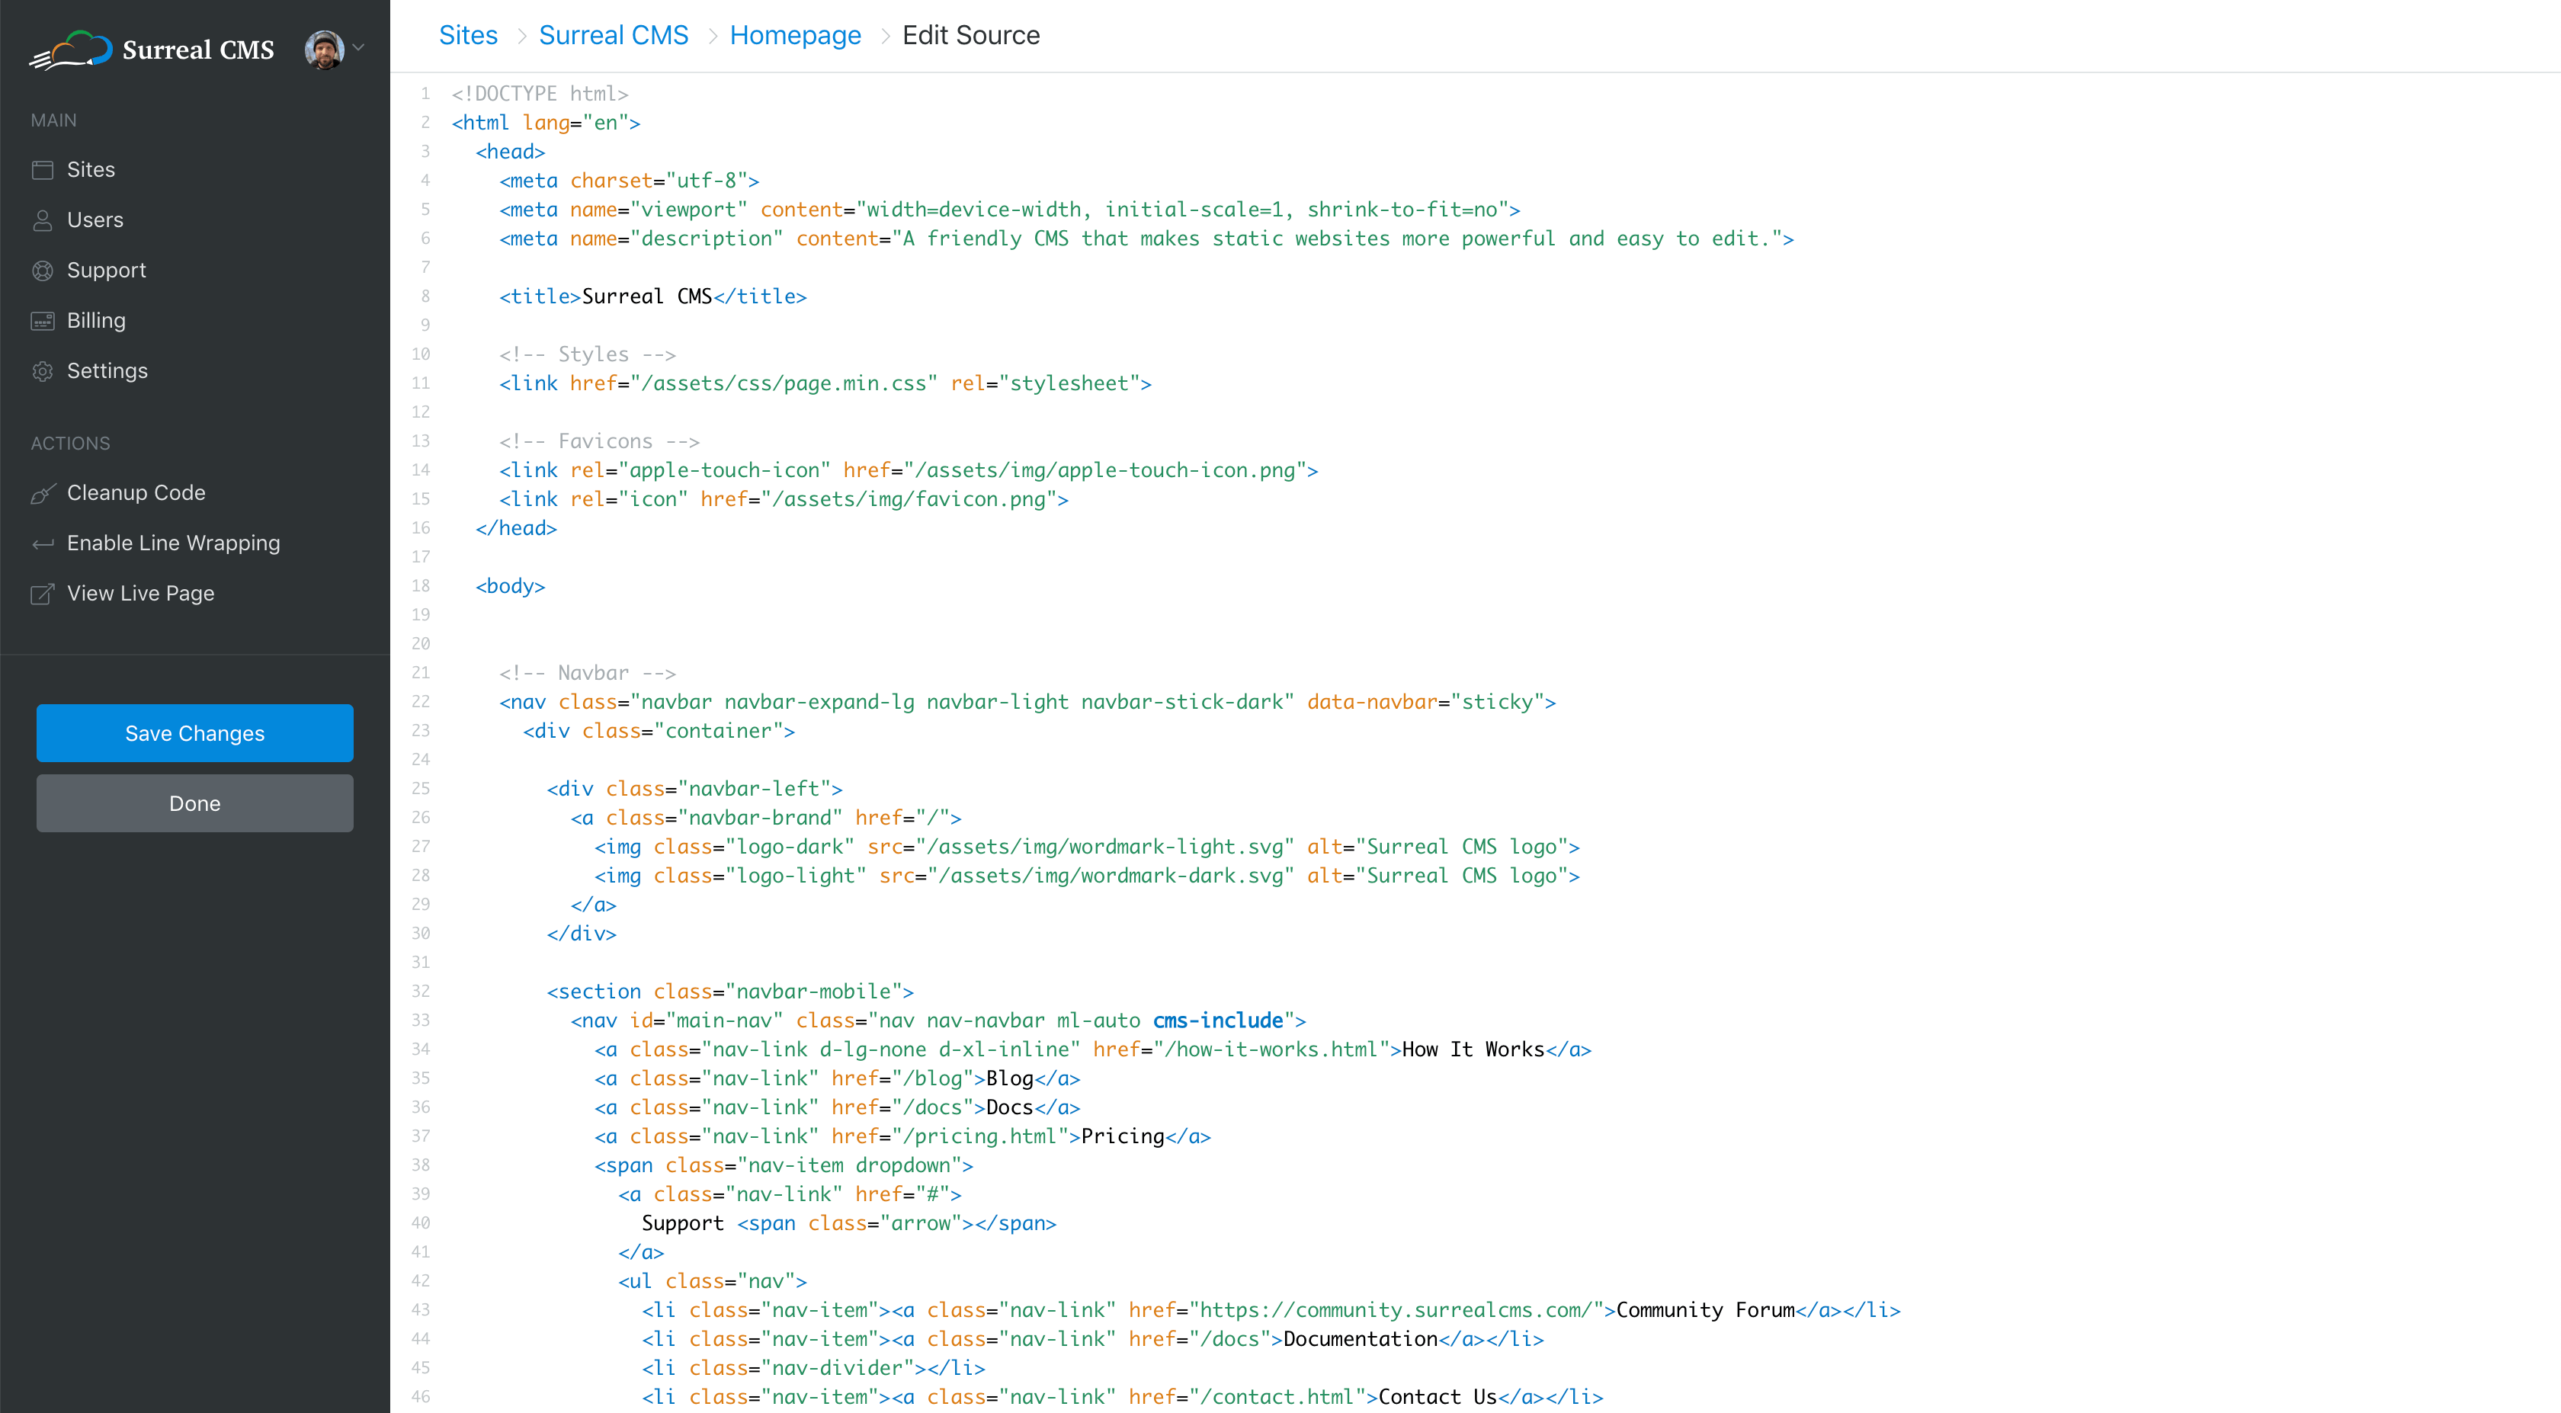The height and width of the screenshot is (1413, 2561).
Task: Navigate to Homepage breadcrumb
Action: point(794,36)
